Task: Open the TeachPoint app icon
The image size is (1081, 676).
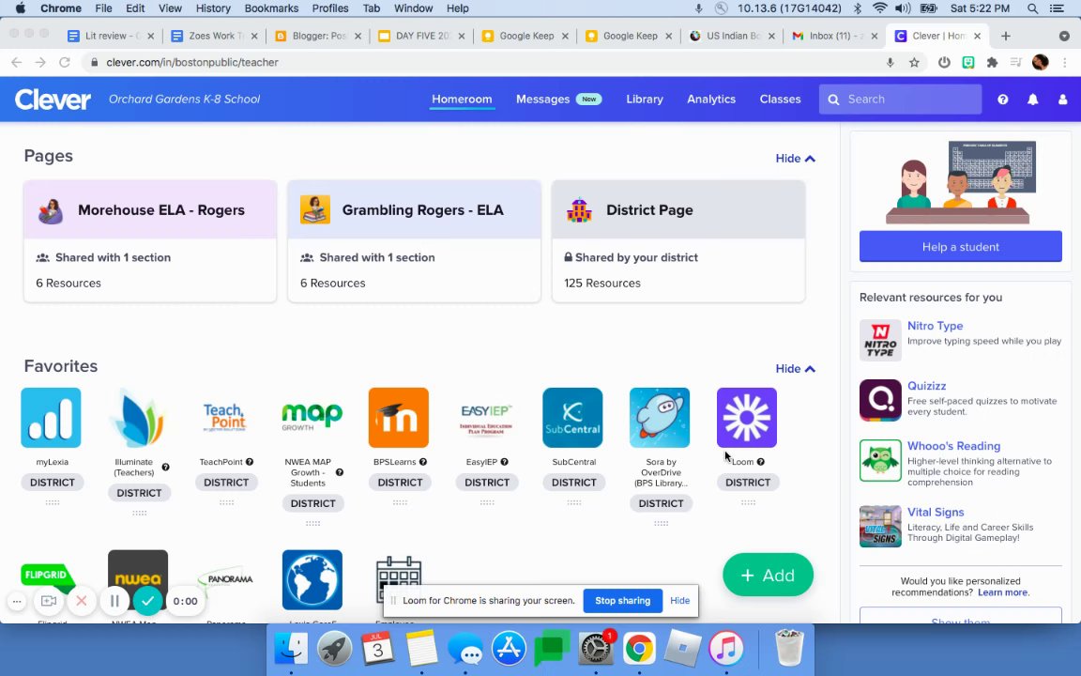Action: coord(225,417)
